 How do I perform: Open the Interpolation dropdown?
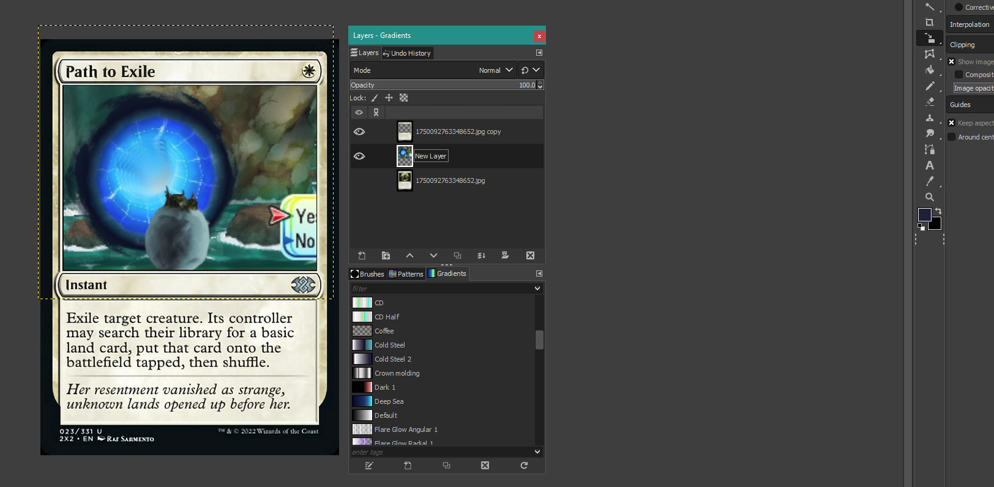(970, 24)
